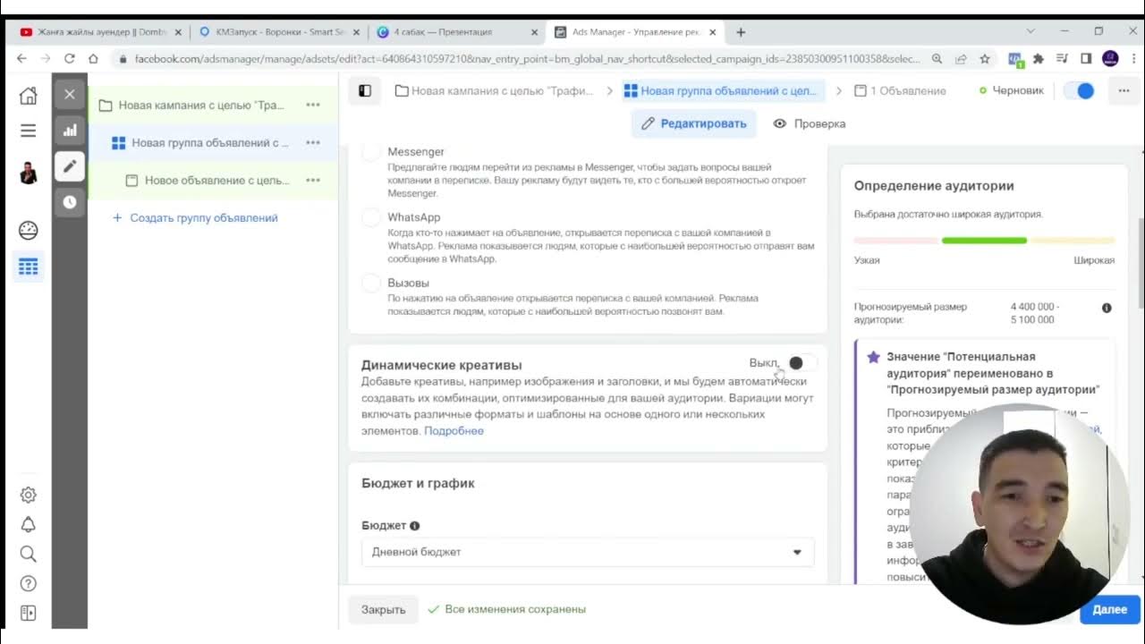Select the WhatsApp radio option
The width and height of the screenshot is (1145, 644).
coord(371,217)
